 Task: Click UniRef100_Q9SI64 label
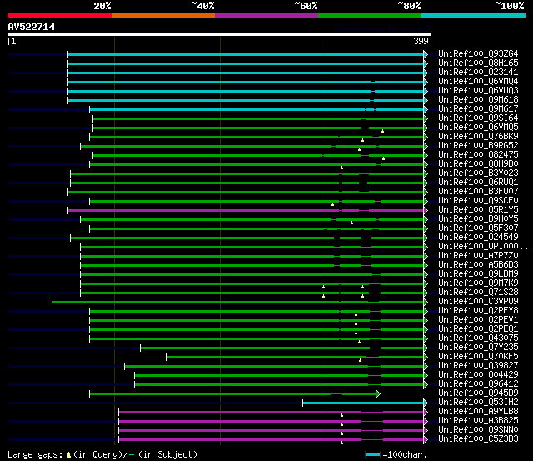(478, 118)
